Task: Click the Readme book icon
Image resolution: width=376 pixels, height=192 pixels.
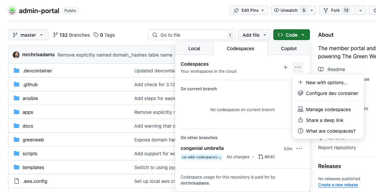Action: [321, 69]
